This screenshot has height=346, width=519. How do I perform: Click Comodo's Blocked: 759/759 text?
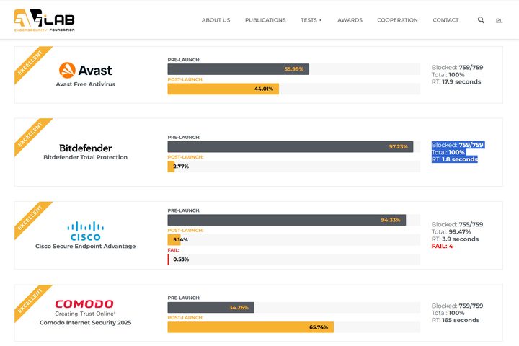click(x=458, y=306)
